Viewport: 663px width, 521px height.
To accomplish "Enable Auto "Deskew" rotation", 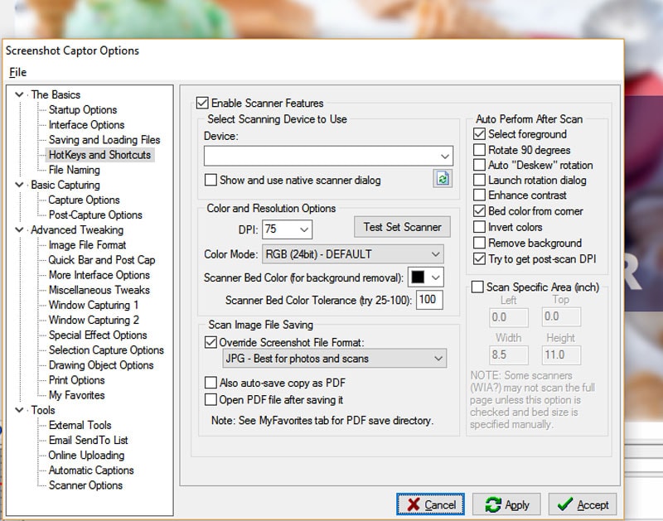I will [479, 165].
